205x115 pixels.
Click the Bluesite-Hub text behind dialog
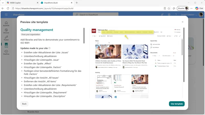pyautogui.click(x=33, y=112)
